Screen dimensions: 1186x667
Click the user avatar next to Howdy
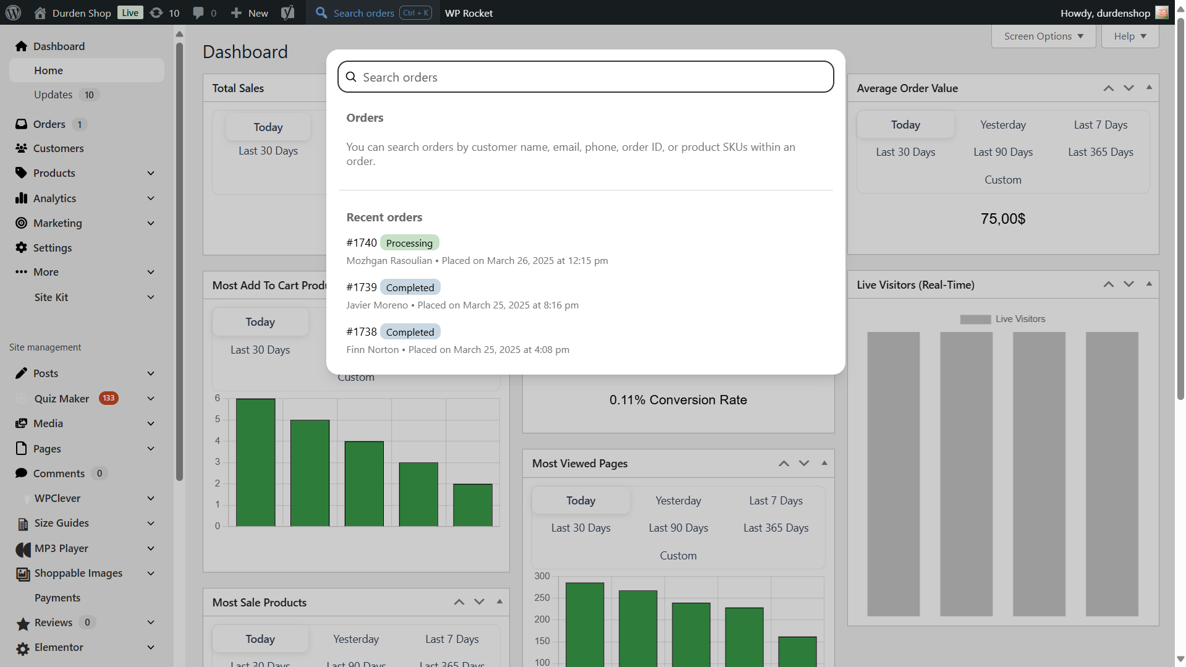tap(1162, 12)
